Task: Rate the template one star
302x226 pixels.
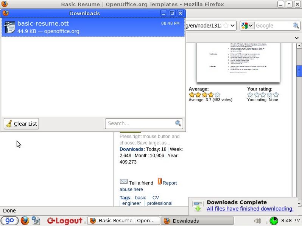Action: coord(250,95)
